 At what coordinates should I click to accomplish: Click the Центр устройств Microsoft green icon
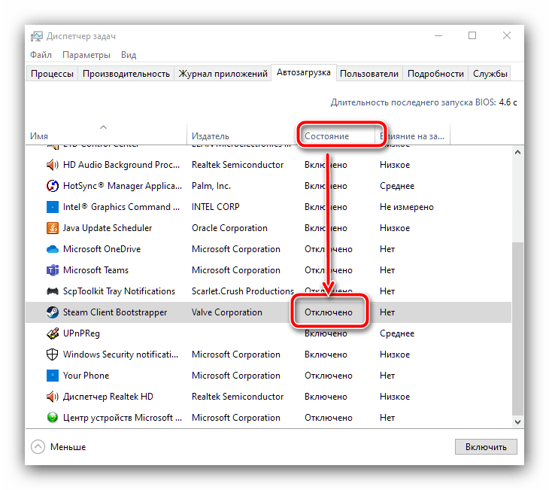point(53,418)
